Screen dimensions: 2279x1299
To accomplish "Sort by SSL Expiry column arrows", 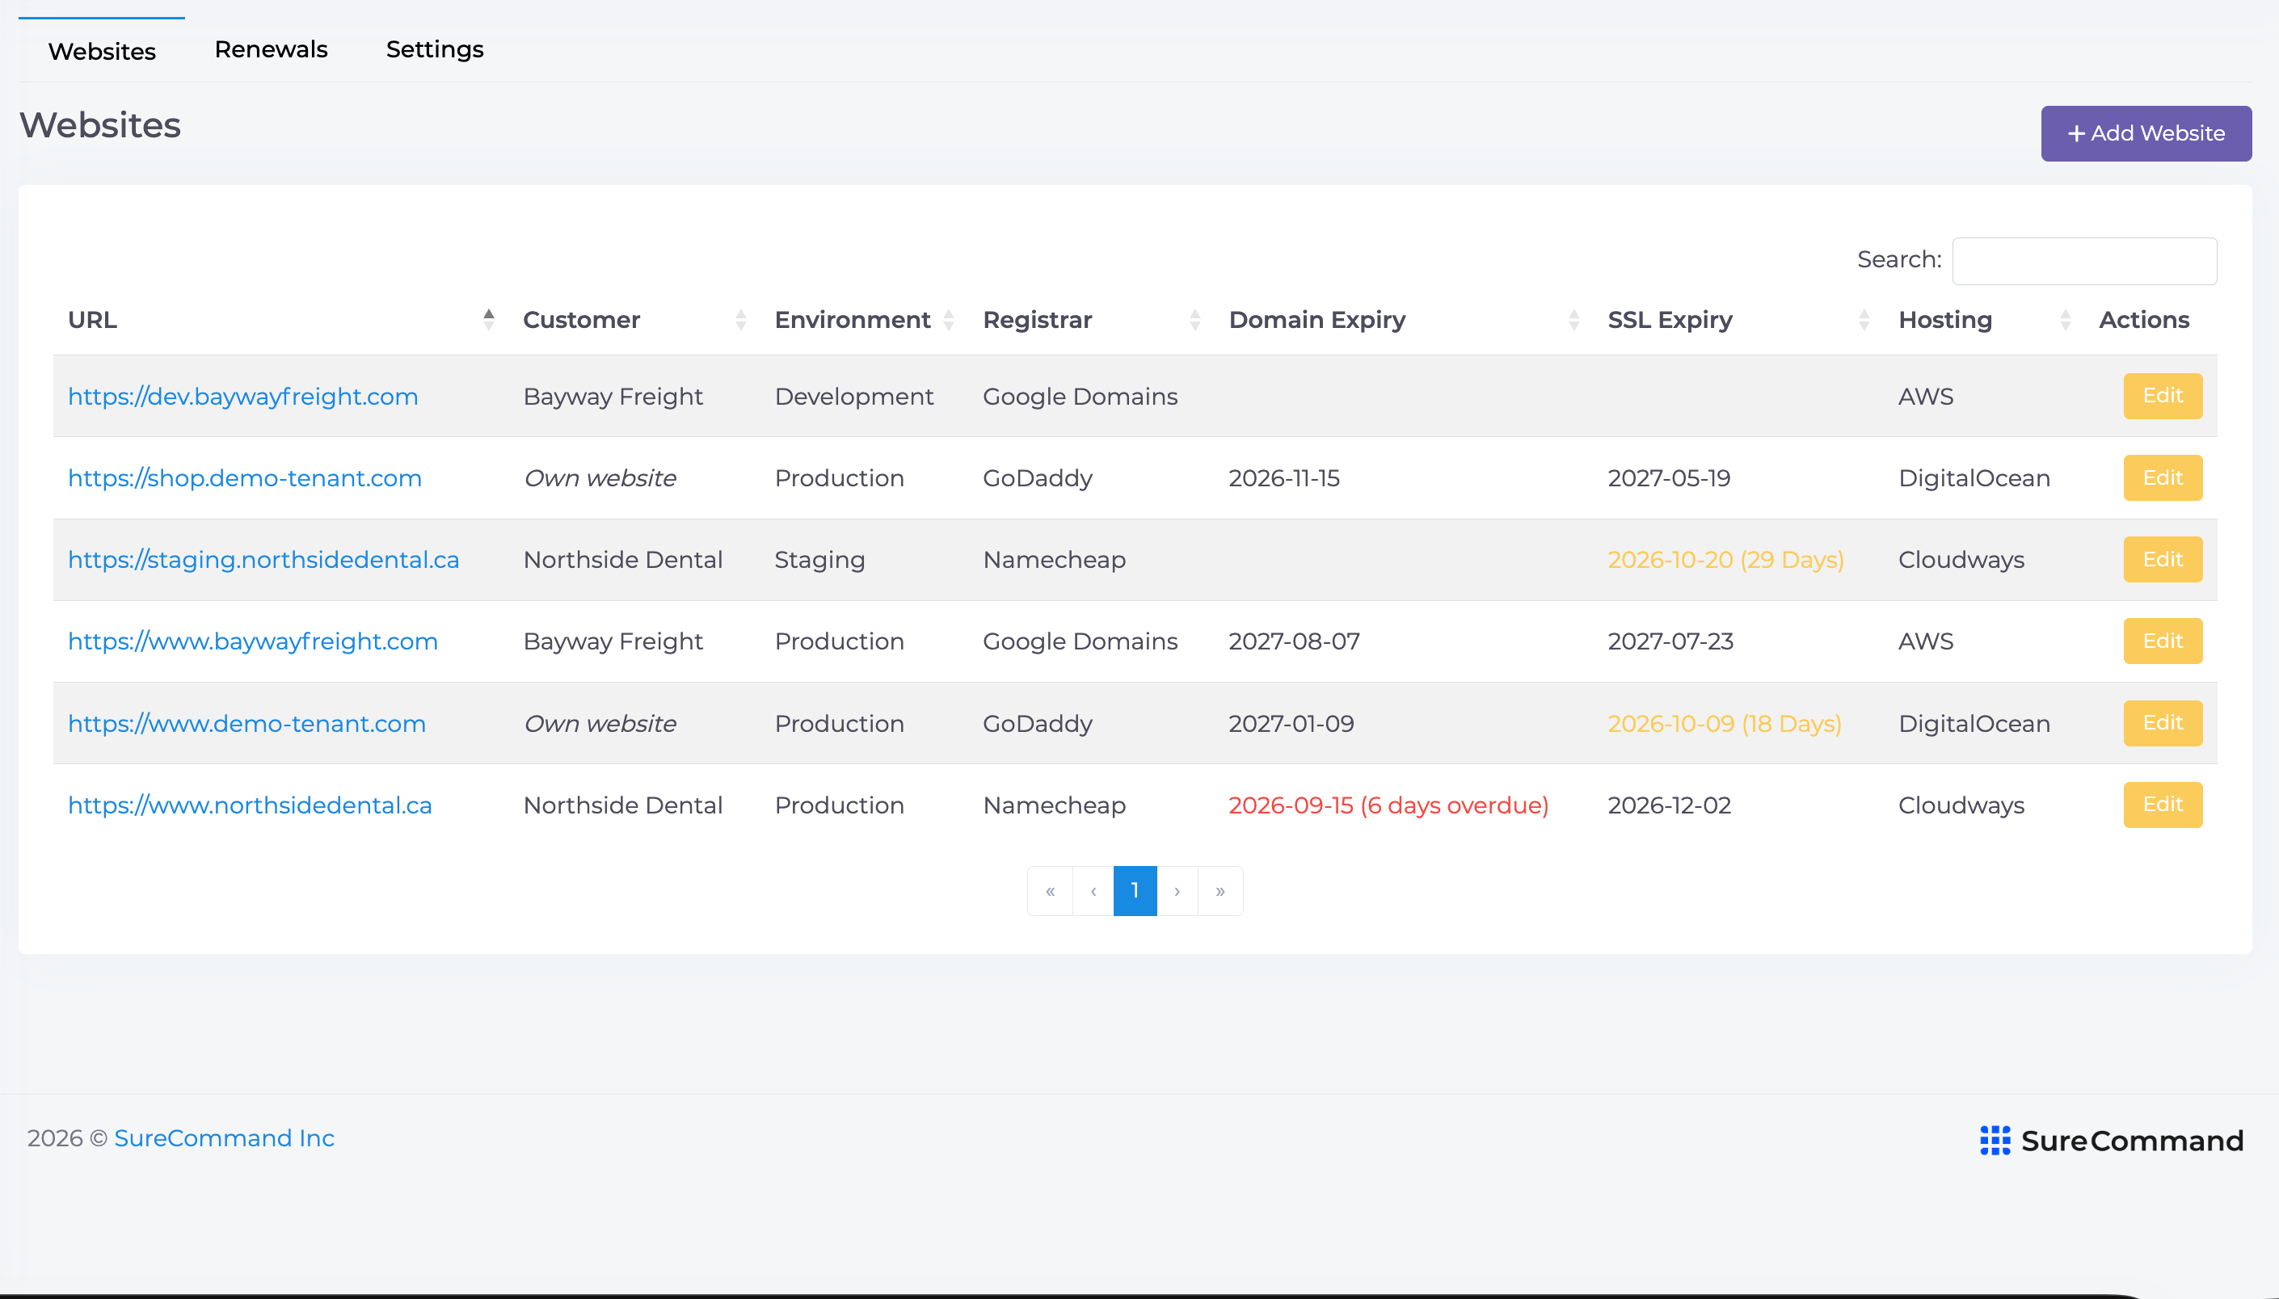I will coord(1864,320).
